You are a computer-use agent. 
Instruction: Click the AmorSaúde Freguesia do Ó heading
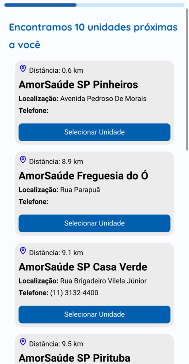83,176
